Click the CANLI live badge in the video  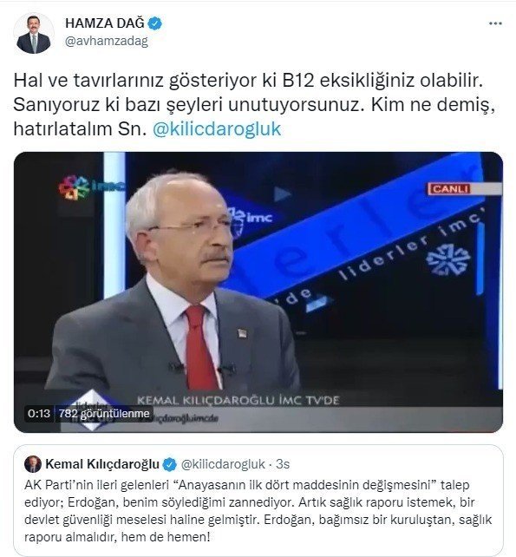(449, 188)
